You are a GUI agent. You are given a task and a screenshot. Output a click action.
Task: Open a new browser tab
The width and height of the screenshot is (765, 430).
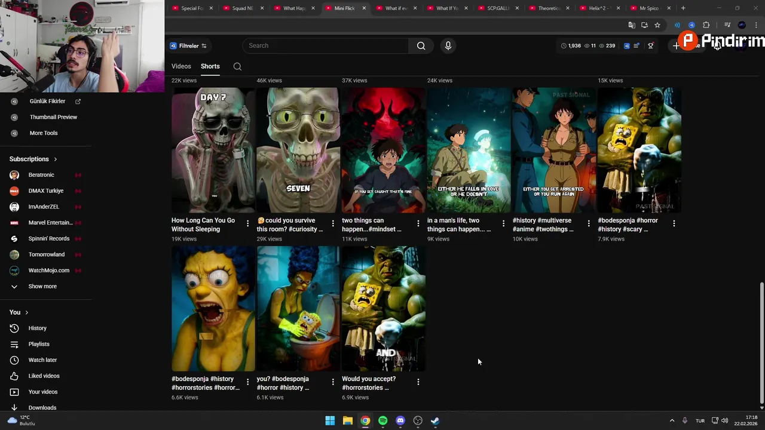pyautogui.click(x=683, y=8)
